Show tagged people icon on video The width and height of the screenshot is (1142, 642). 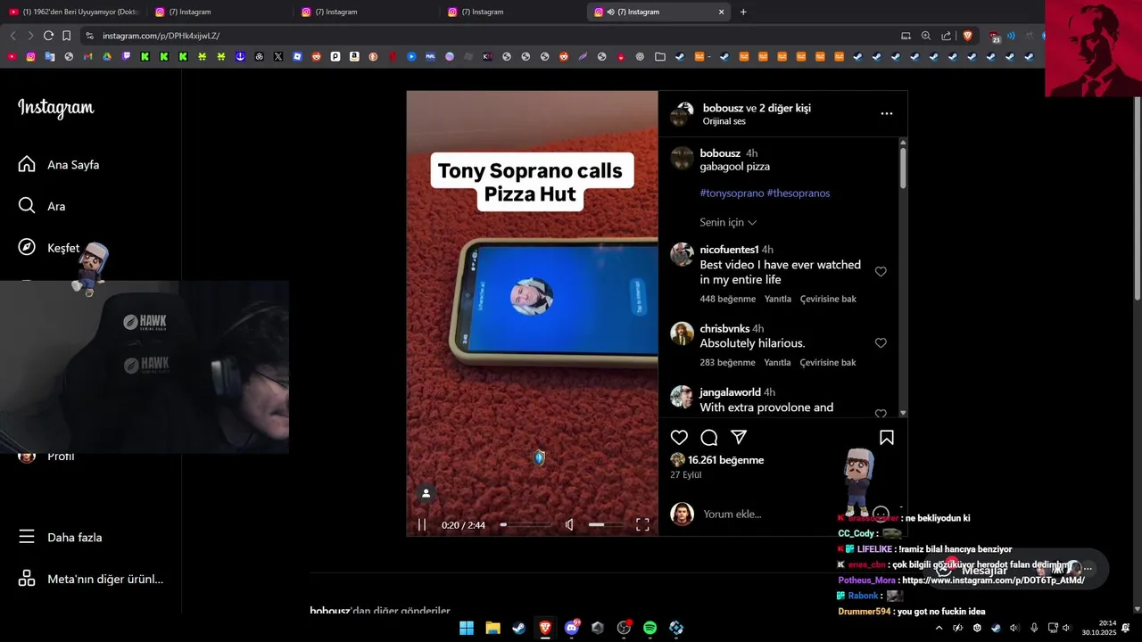(426, 493)
